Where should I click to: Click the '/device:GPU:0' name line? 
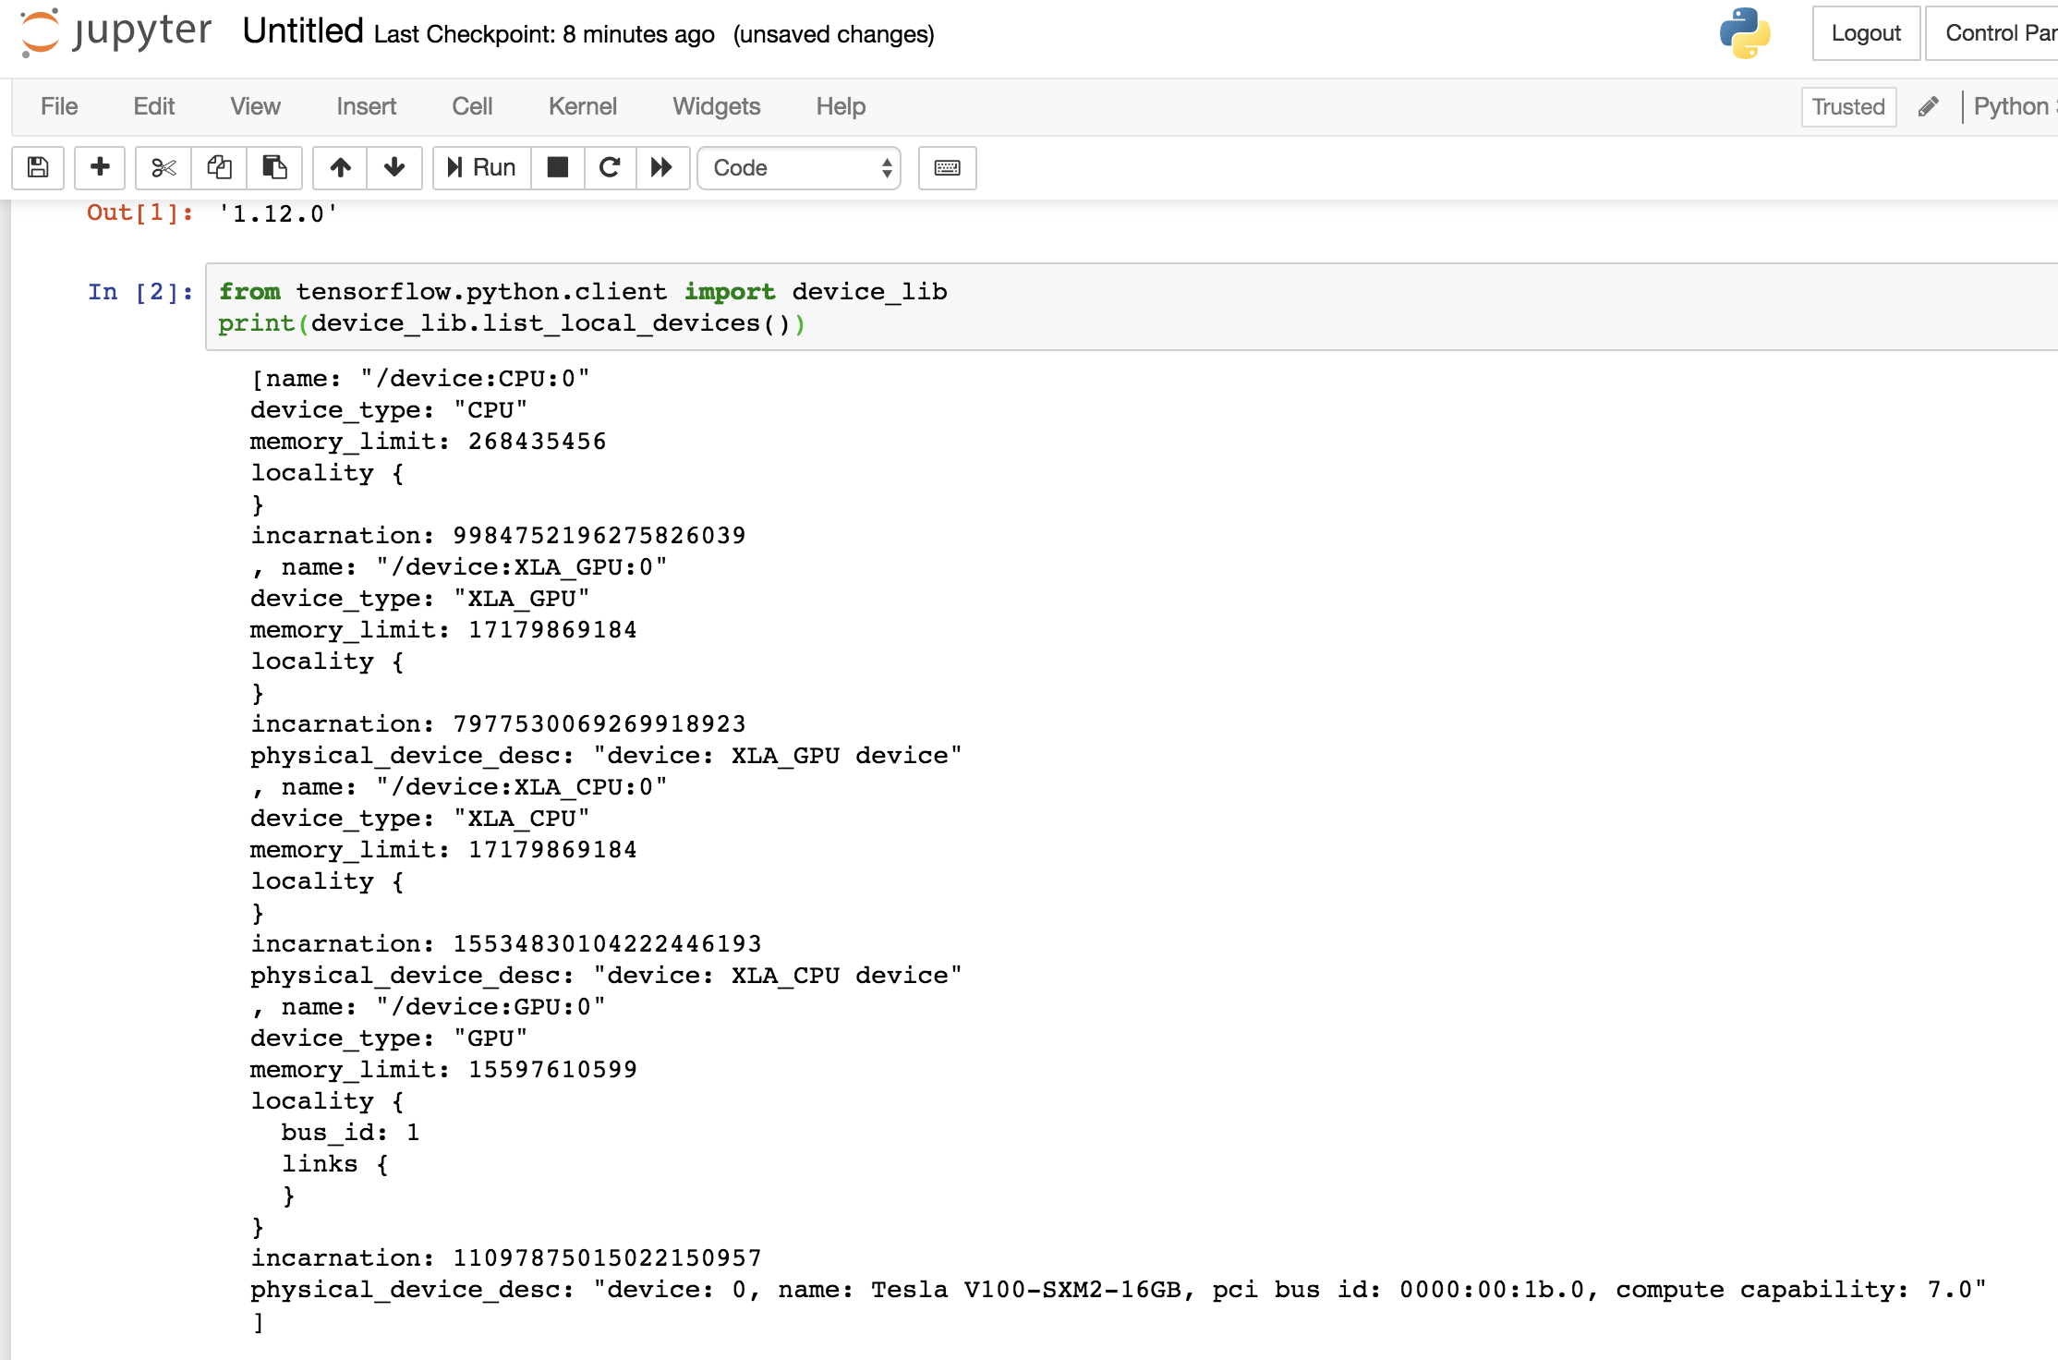[428, 1007]
